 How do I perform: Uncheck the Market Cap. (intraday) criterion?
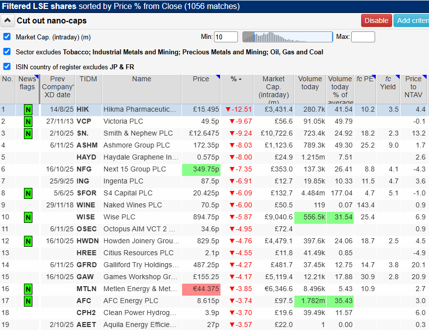pos(7,36)
